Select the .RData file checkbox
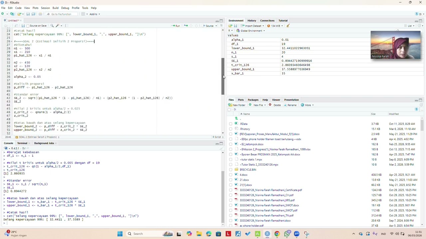 231,124
